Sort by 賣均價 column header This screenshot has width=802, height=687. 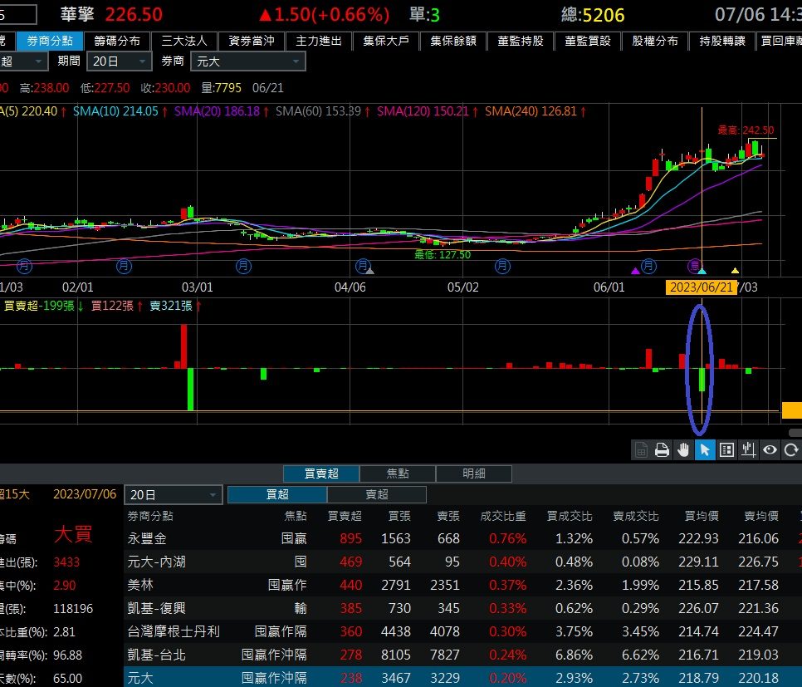tap(761, 516)
